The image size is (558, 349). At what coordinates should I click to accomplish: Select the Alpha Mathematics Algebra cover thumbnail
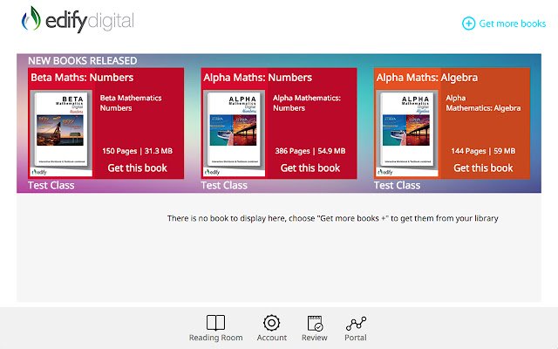point(407,133)
